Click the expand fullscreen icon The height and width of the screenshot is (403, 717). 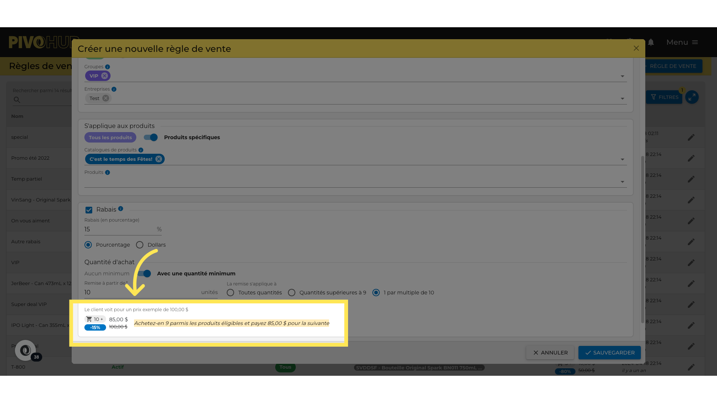pyautogui.click(x=692, y=97)
